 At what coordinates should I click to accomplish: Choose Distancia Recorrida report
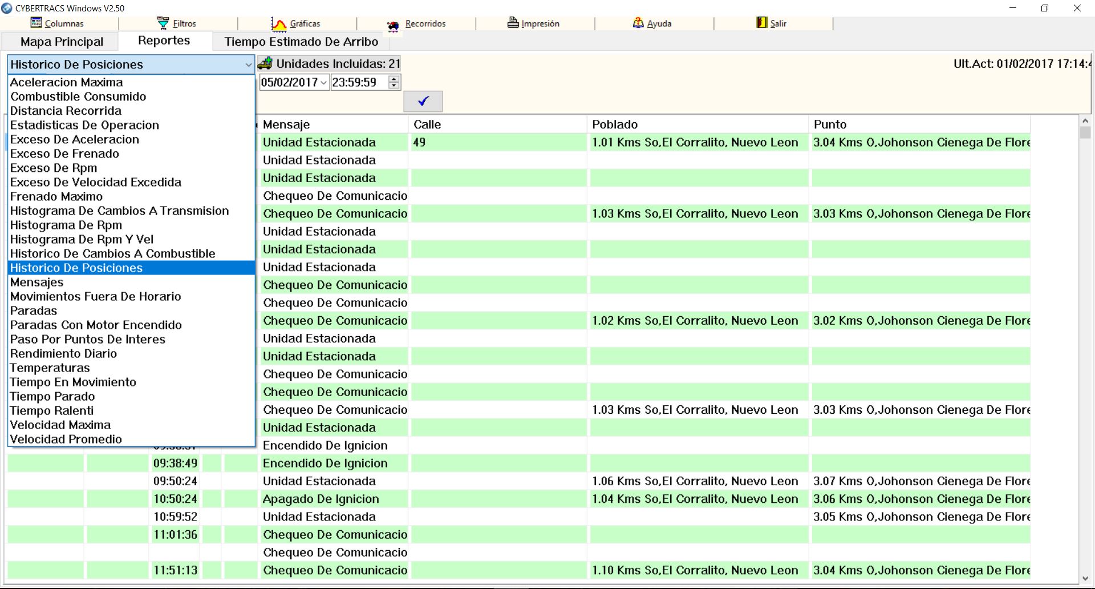(x=131, y=111)
